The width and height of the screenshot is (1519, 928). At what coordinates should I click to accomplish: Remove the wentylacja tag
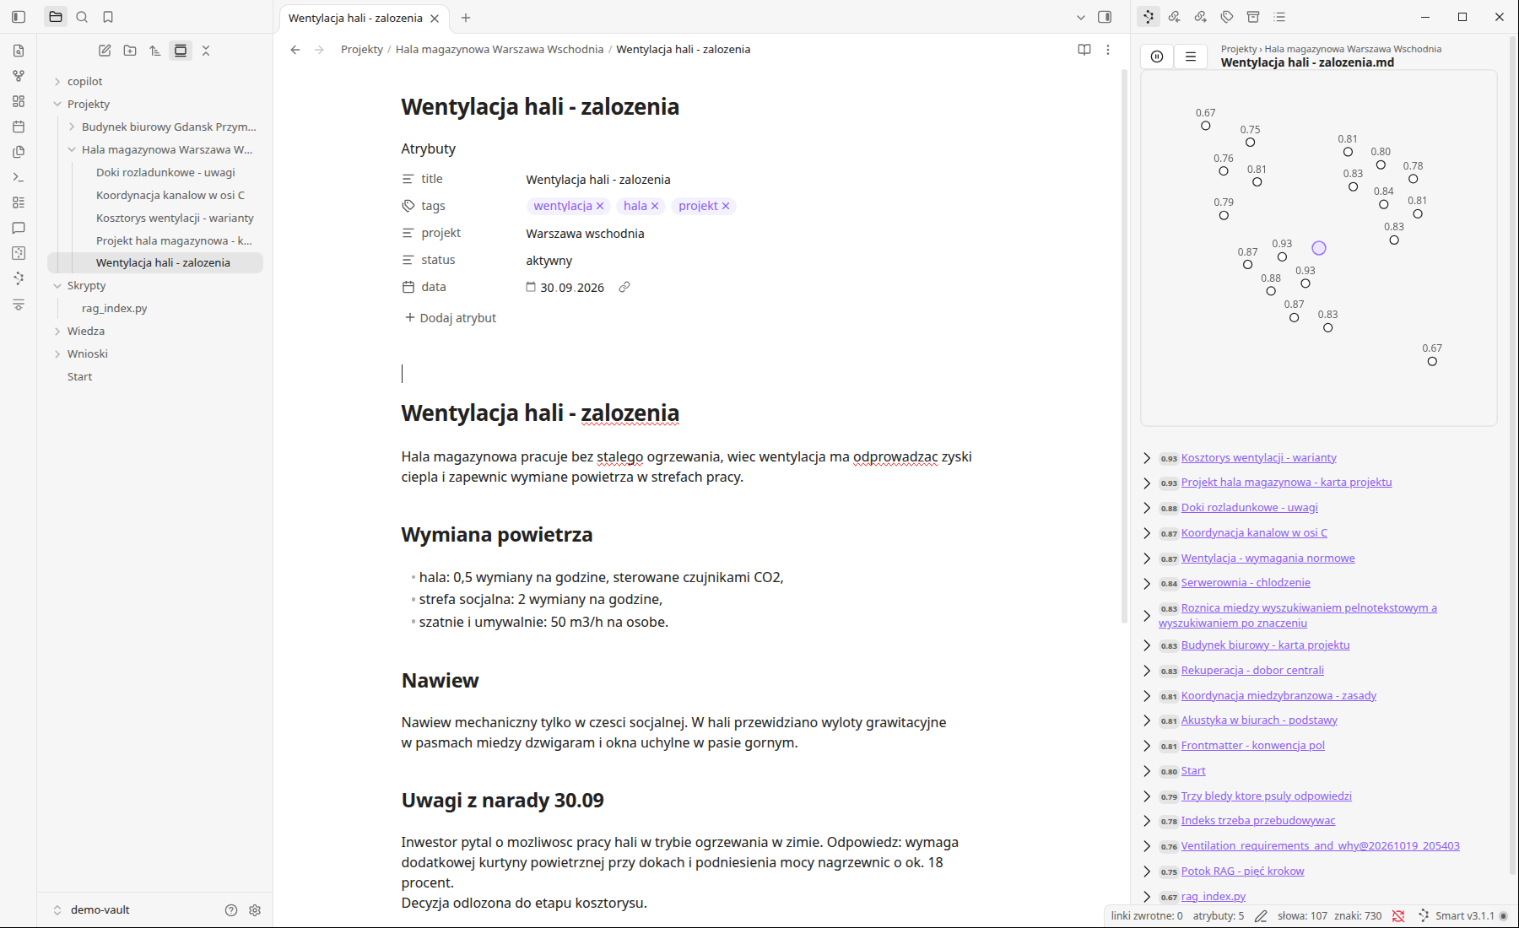(x=600, y=206)
